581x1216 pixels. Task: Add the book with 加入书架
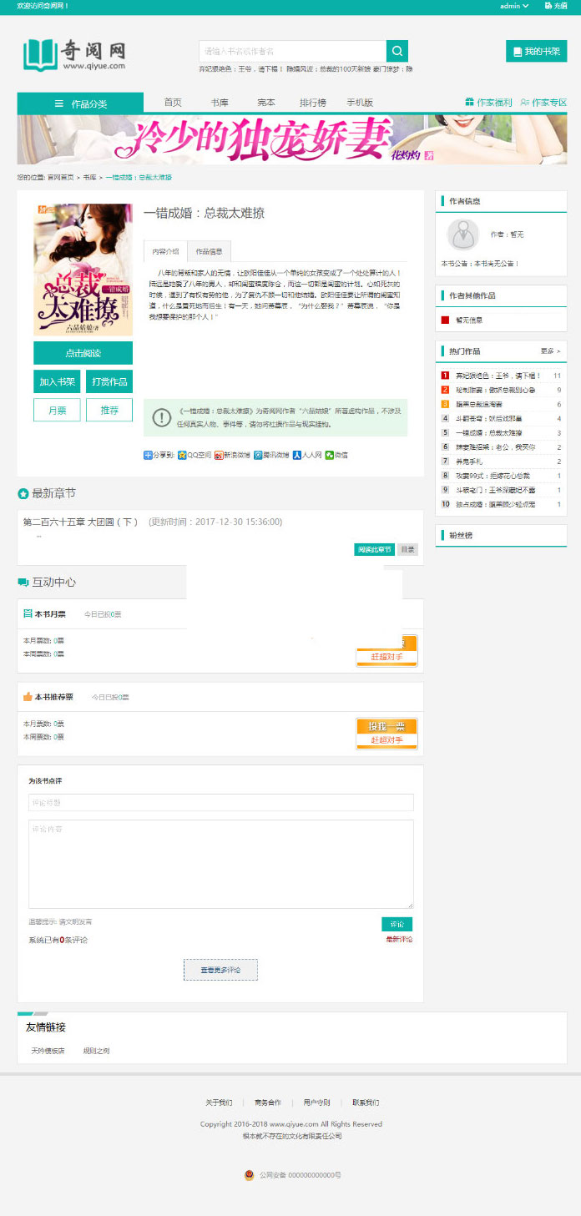(x=57, y=381)
